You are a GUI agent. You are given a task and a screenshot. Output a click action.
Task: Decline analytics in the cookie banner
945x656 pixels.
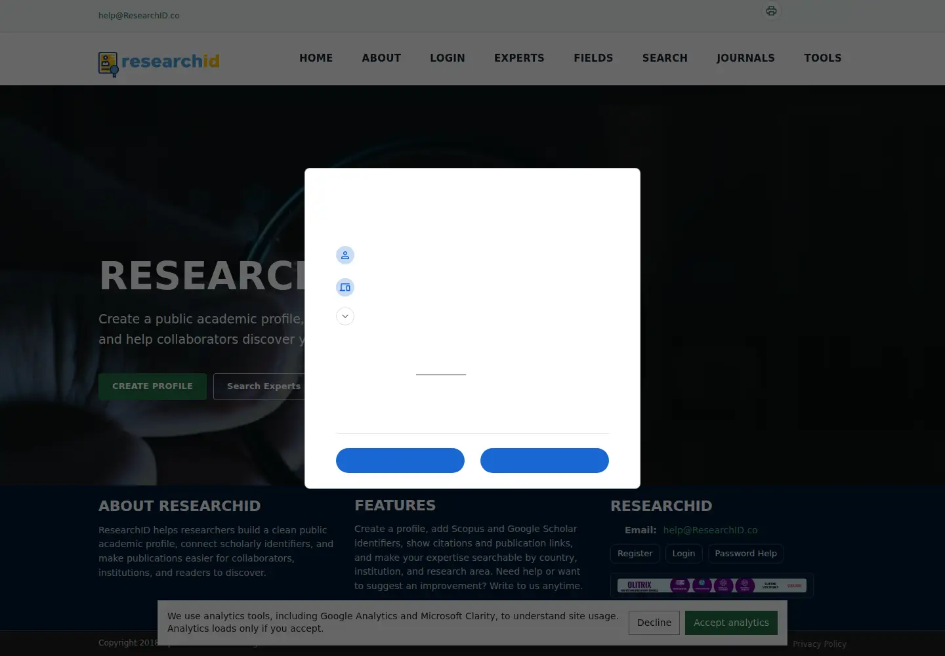654,623
